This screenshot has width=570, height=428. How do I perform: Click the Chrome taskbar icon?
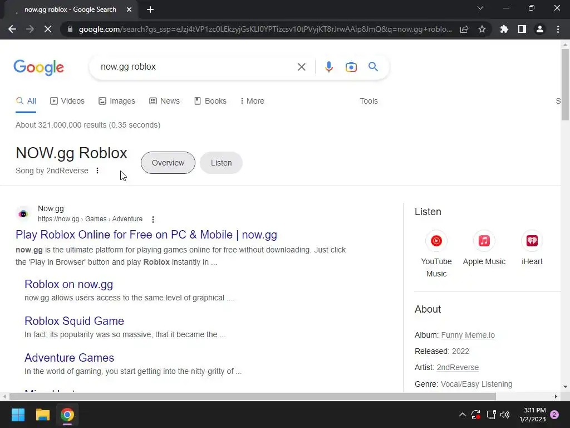pos(67,415)
